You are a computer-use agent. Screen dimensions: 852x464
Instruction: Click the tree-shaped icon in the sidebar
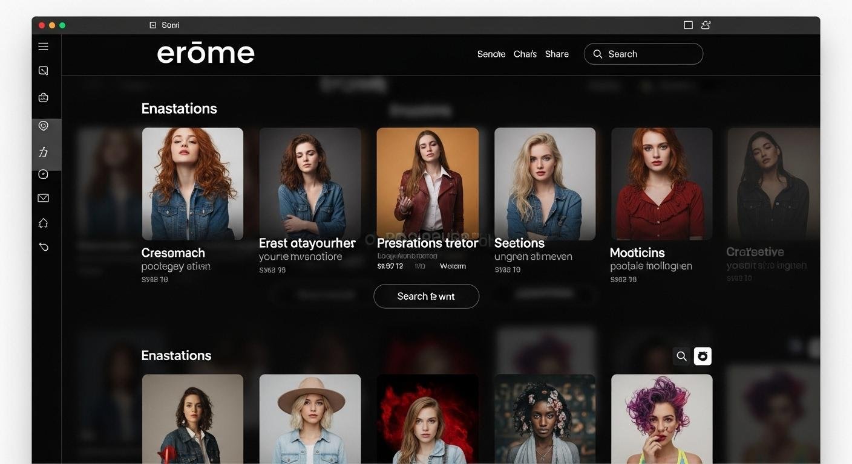pos(43,224)
